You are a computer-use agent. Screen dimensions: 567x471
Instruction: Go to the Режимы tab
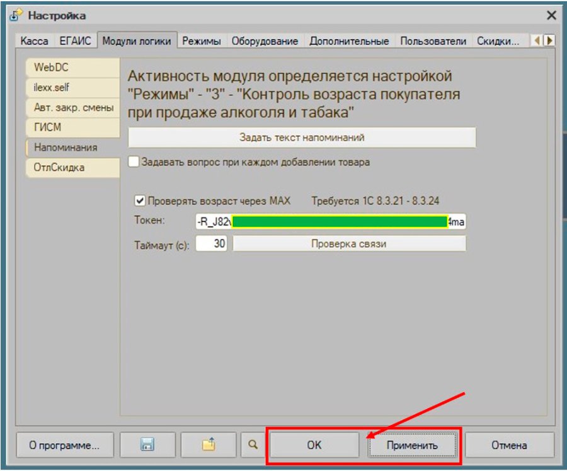[202, 41]
